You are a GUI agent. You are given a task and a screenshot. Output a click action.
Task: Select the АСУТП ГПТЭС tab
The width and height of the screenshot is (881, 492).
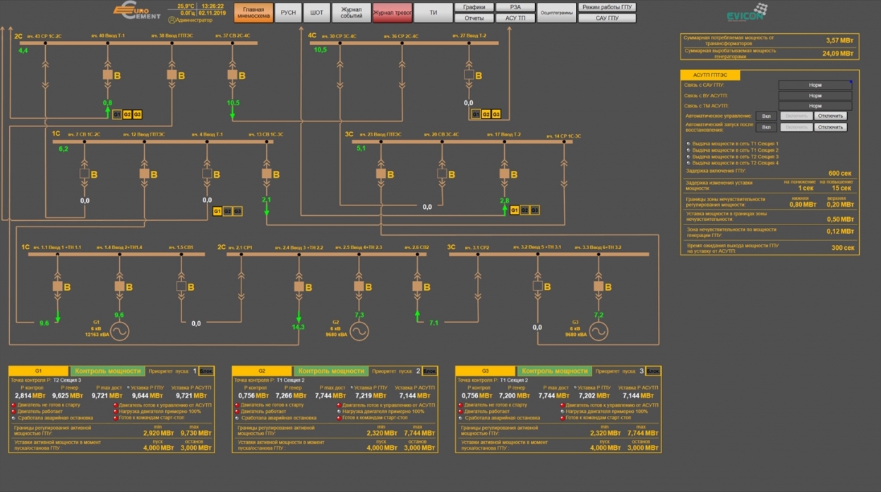click(x=709, y=75)
